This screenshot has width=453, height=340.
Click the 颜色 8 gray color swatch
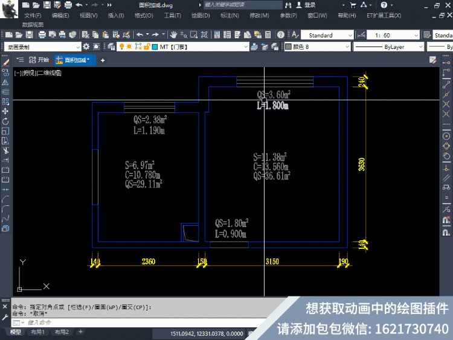[288, 47]
